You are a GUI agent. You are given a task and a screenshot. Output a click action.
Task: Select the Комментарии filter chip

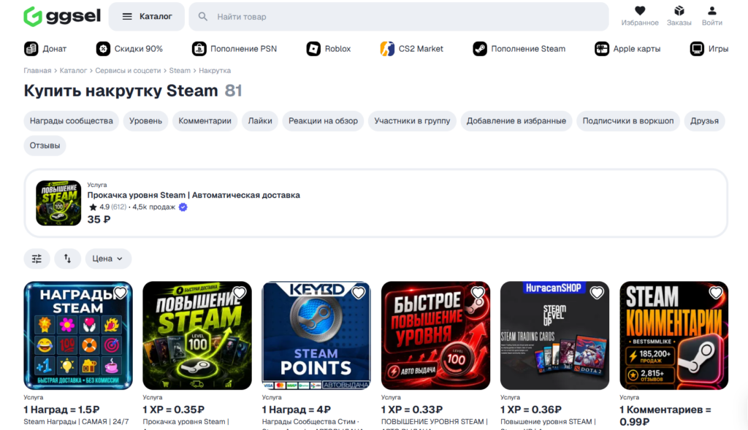[205, 121]
